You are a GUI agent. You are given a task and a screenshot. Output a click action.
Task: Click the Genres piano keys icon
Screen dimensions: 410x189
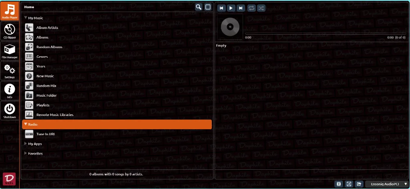coord(29,57)
